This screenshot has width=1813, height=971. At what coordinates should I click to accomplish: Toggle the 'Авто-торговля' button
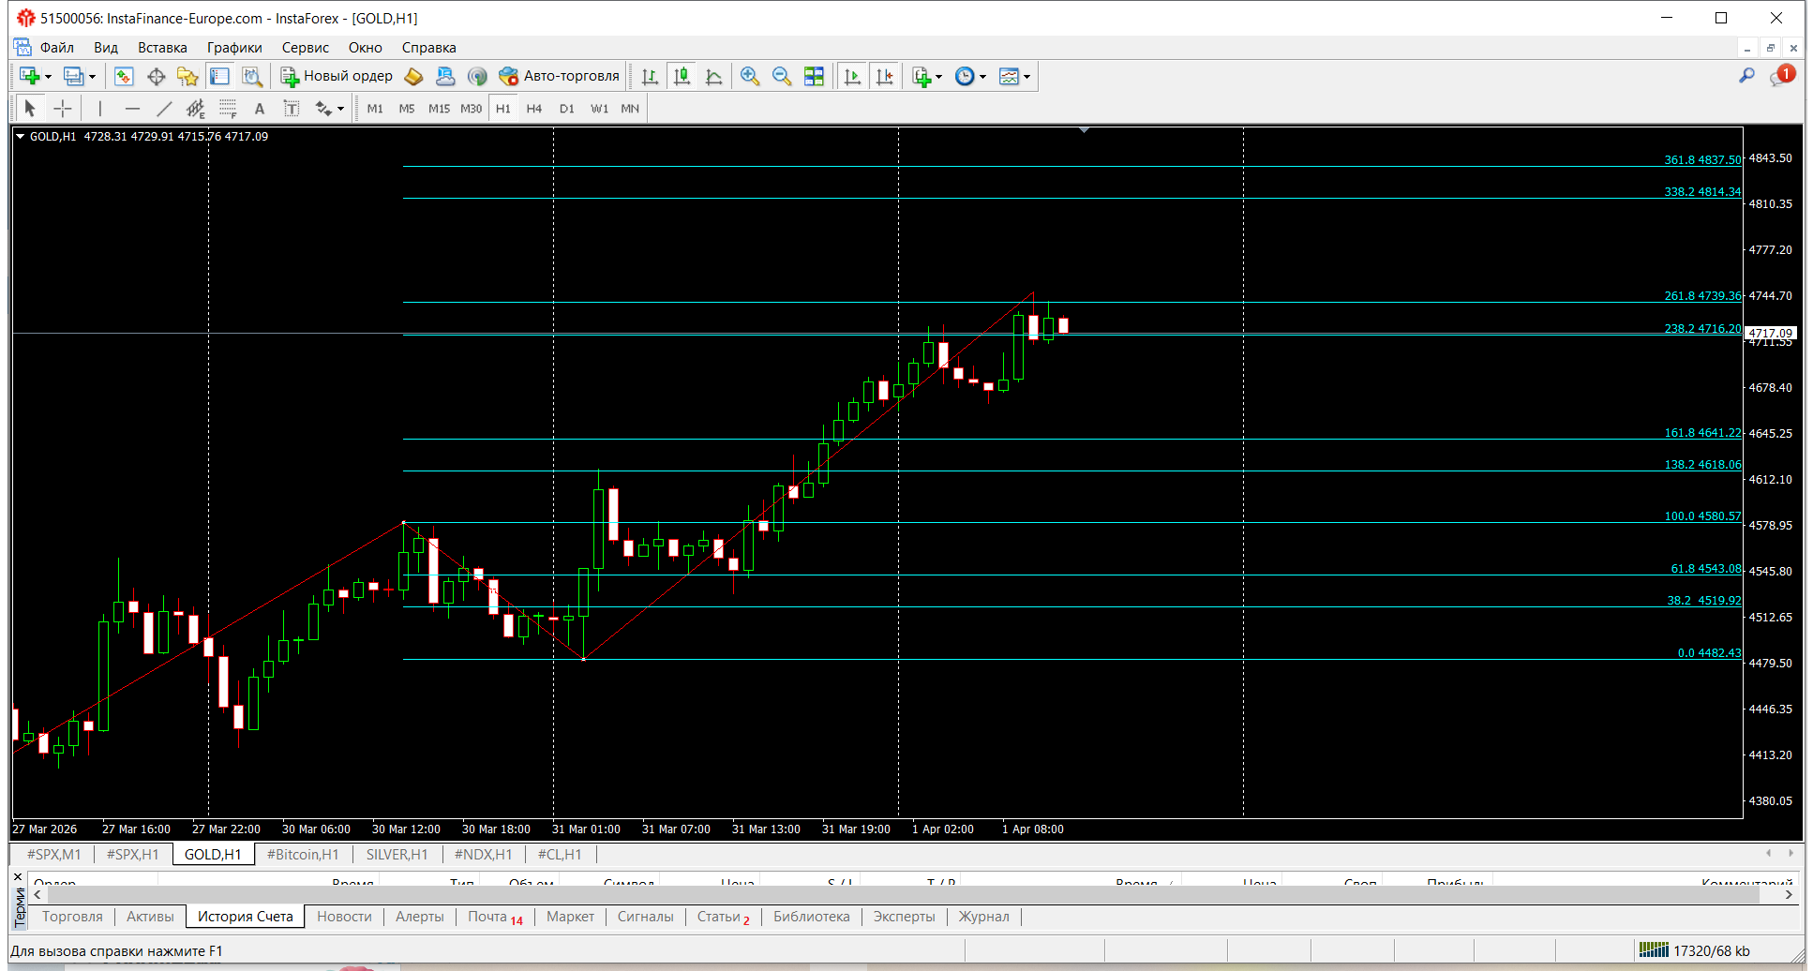click(x=559, y=77)
